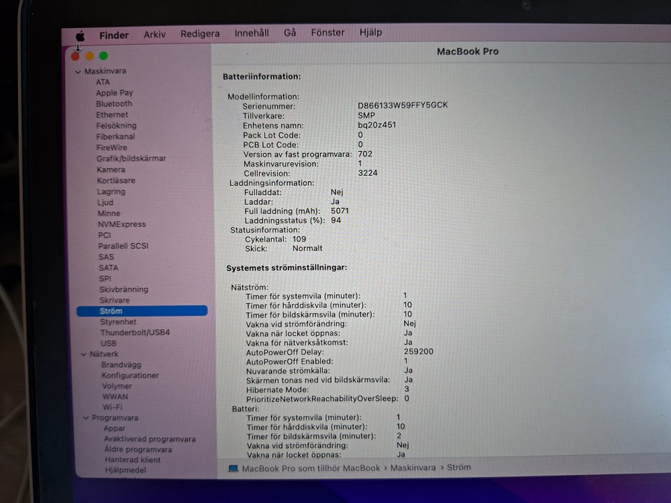This screenshot has height=503, width=671.
Task: Select Volymer under Nätverk
Action: (117, 386)
